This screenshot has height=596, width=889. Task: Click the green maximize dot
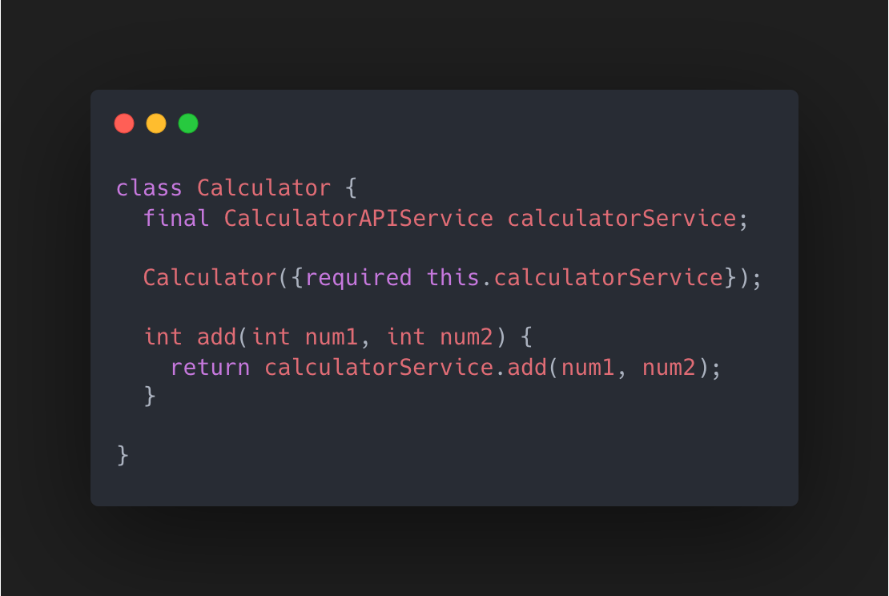pyautogui.click(x=188, y=123)
